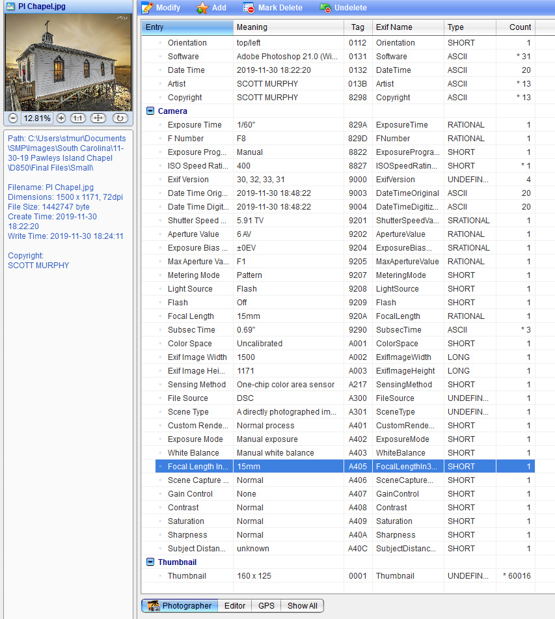Open the GPS tab
The width and height of the screenshot is (555, 619).
(x=266, y=606)
